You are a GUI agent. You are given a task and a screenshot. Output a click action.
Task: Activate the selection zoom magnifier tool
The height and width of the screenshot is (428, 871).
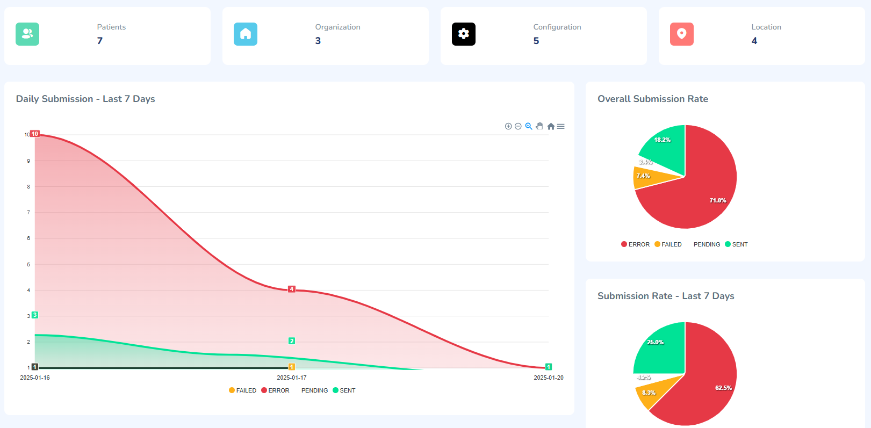(529, 126)
